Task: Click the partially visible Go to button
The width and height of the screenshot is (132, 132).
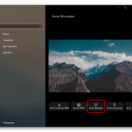Action: pos(129,106)
